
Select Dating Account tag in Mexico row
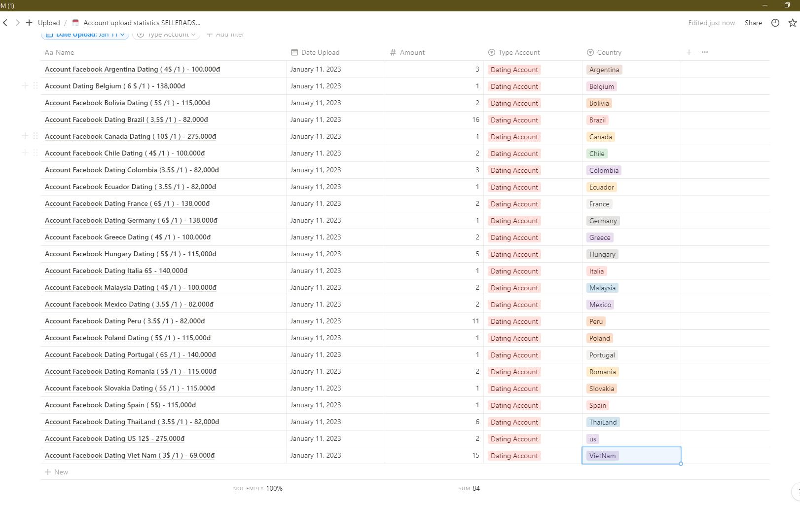514,305
